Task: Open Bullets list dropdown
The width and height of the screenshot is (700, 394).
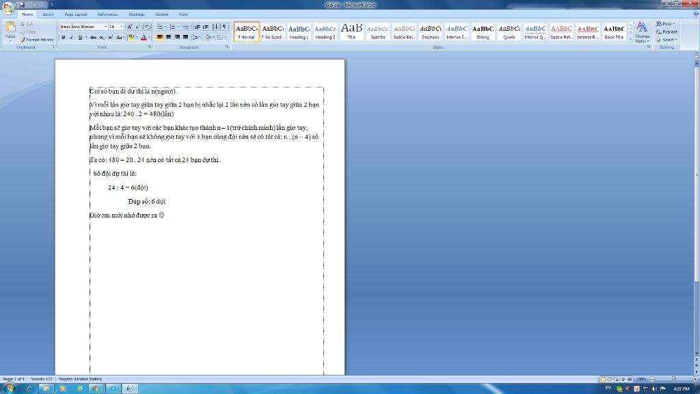Action: pos(165,27)
